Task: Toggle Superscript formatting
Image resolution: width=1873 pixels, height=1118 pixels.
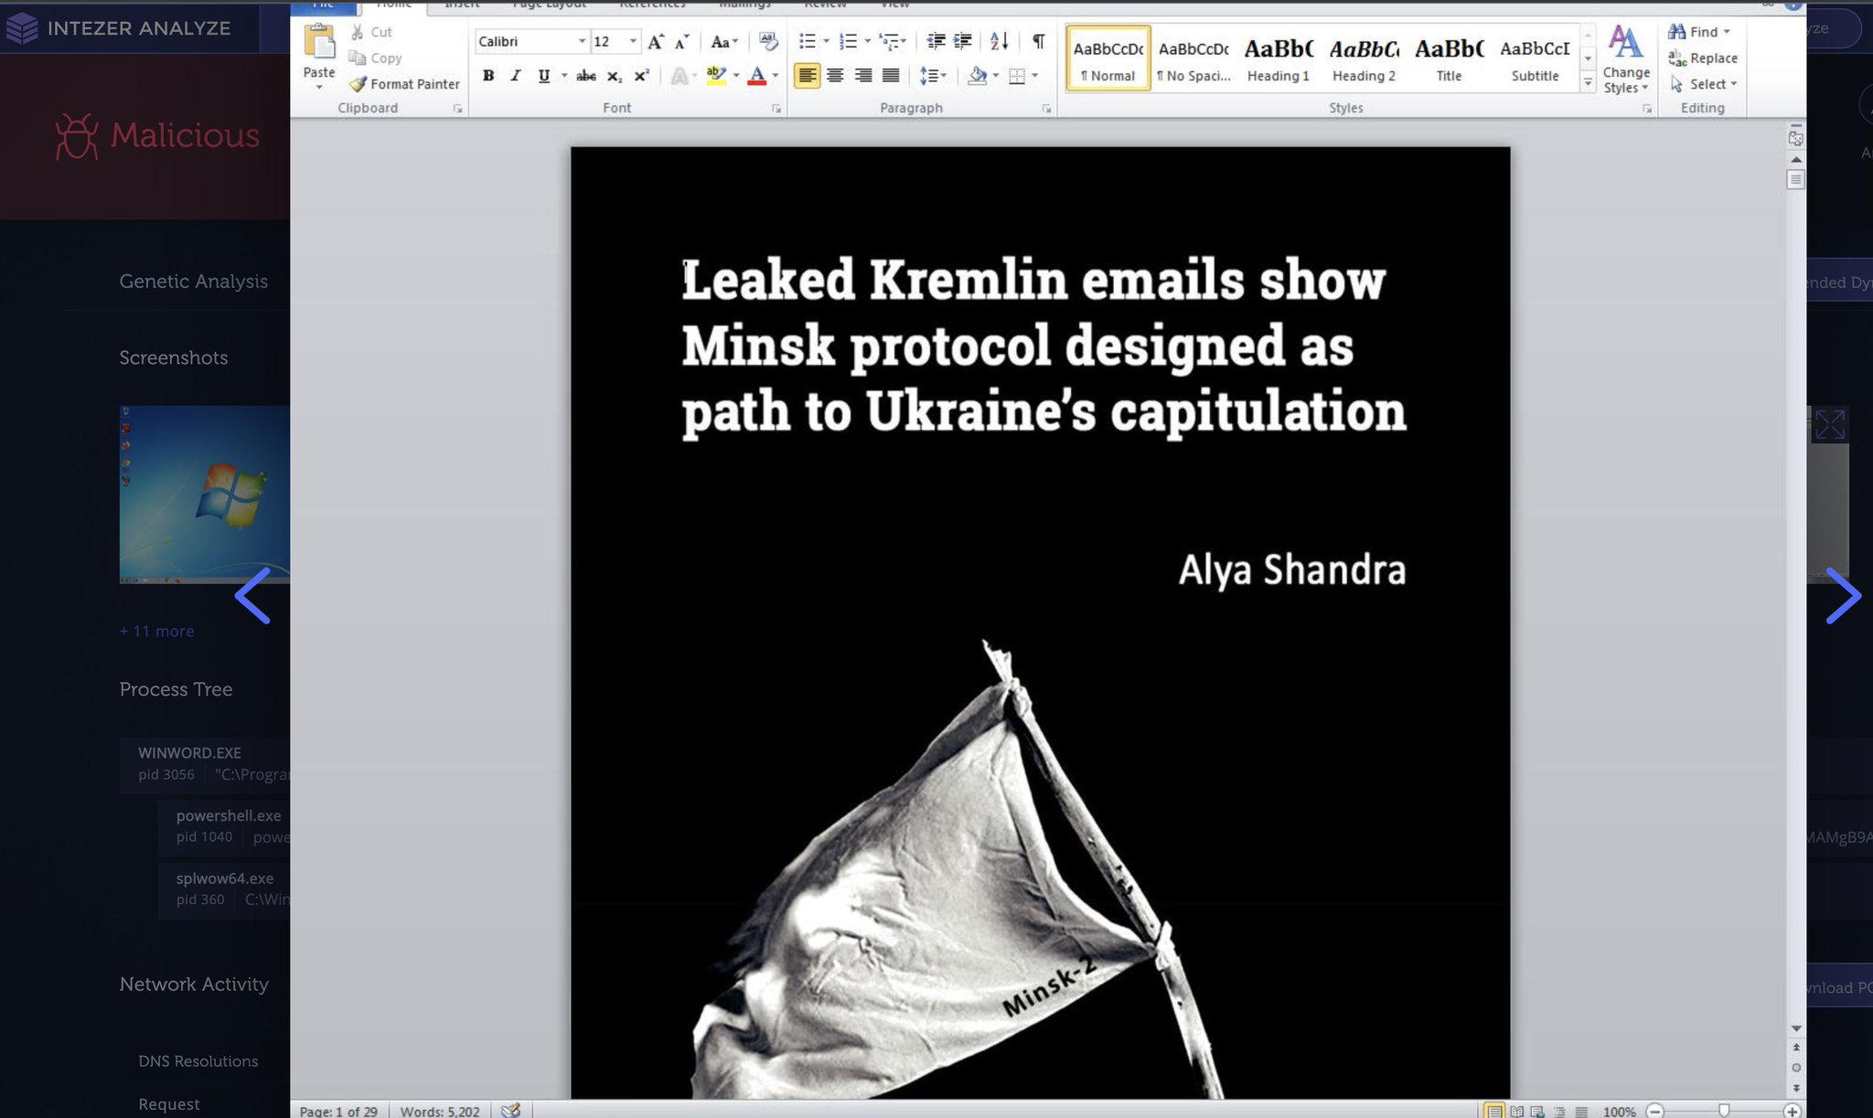Action: click(642, 76)
